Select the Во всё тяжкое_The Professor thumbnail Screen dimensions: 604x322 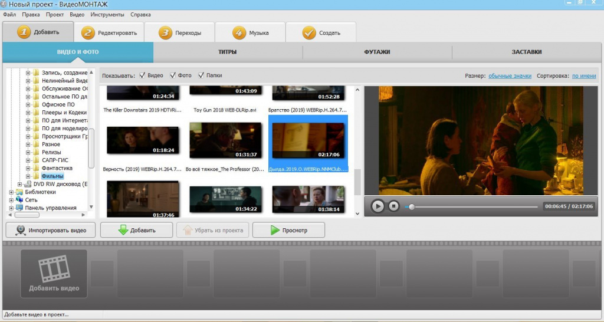225,140
